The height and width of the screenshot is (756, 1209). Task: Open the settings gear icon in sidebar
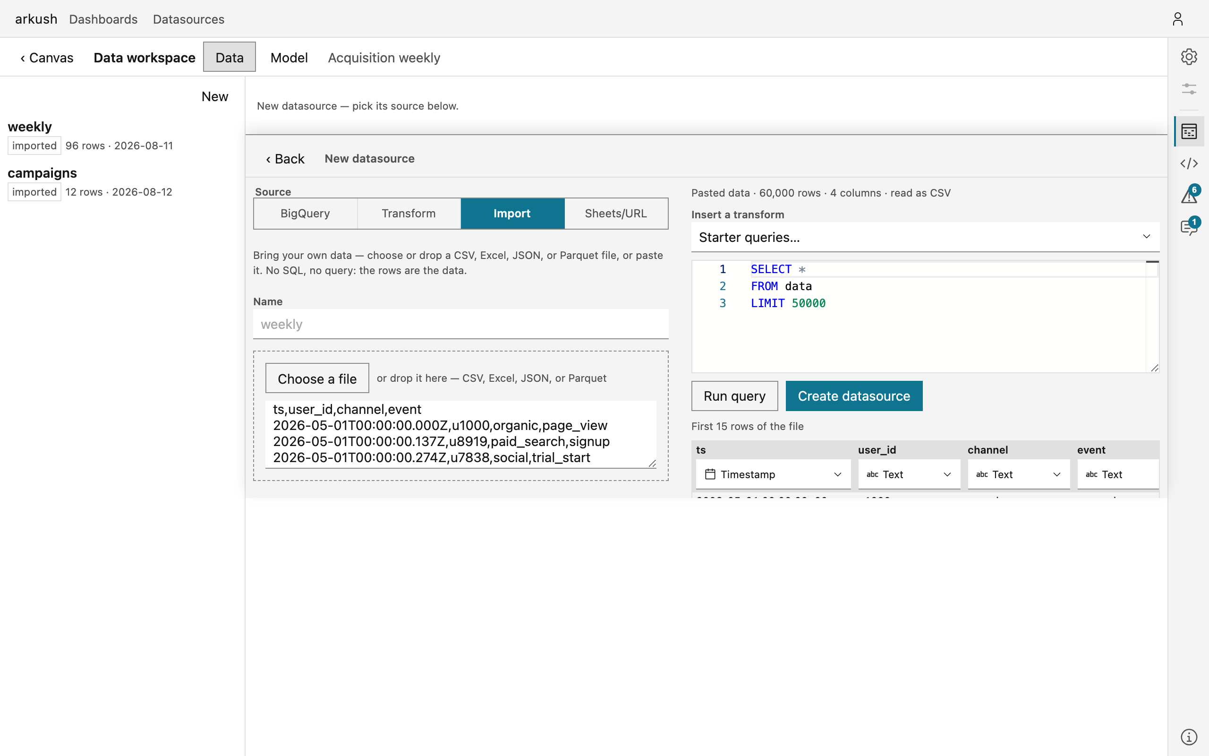1189,57
